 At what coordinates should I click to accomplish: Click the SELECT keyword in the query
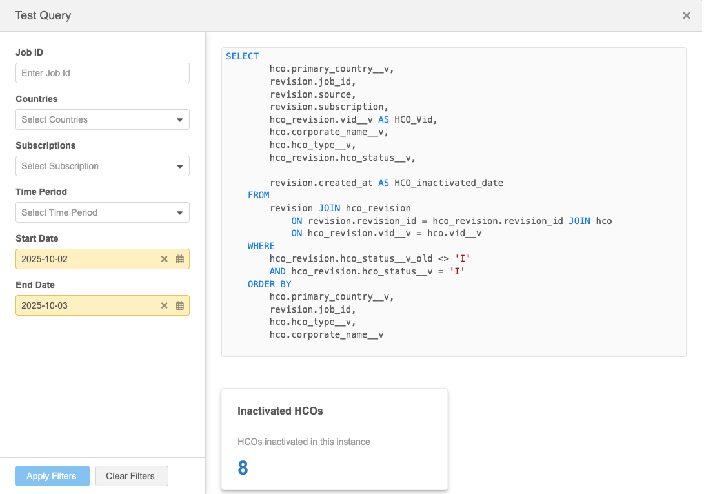[x=242, y=56]
